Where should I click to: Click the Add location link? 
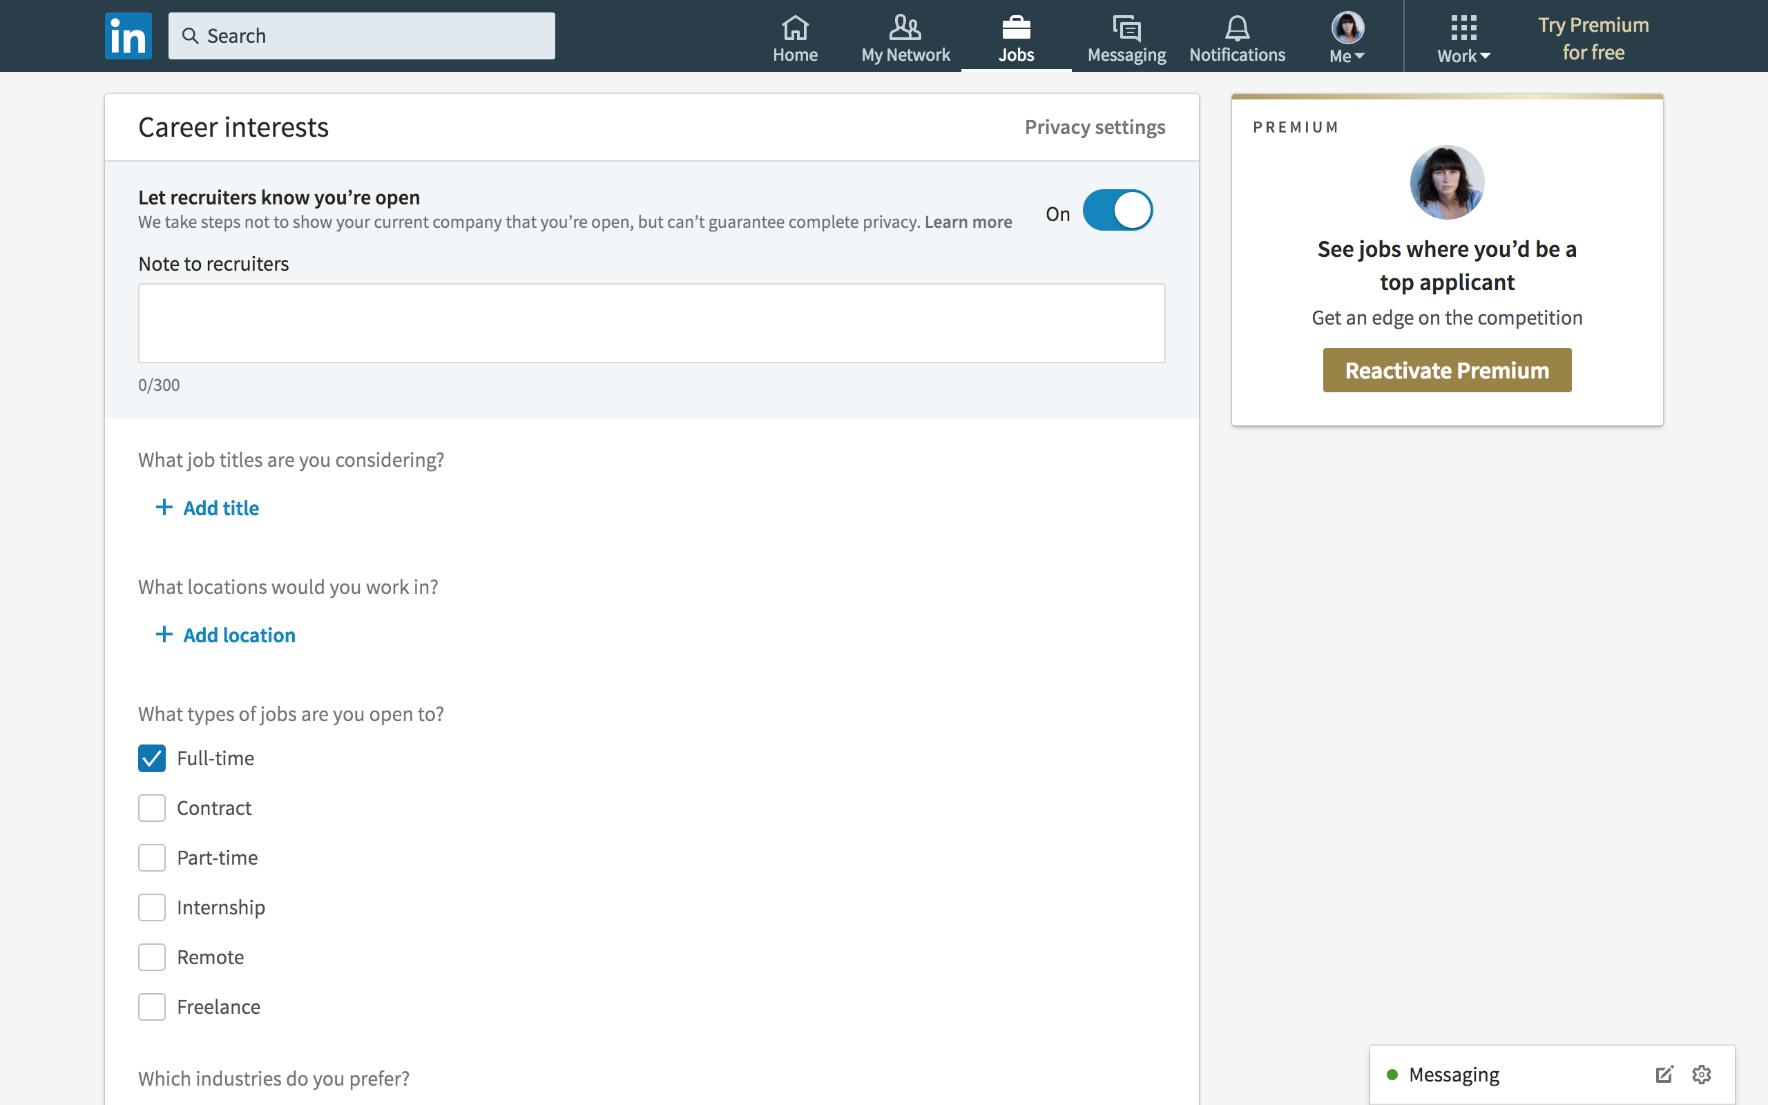point(239,635)
